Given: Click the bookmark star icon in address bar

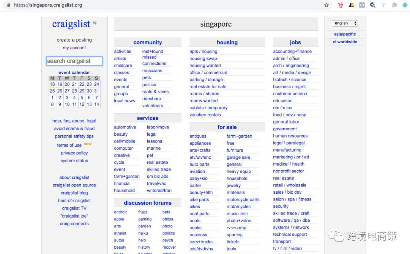Looking at the screenshot, I should [x=326, y=5].
